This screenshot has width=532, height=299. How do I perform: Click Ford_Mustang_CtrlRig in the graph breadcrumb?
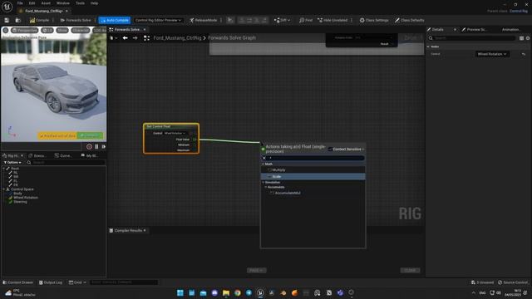pos(177,38)
